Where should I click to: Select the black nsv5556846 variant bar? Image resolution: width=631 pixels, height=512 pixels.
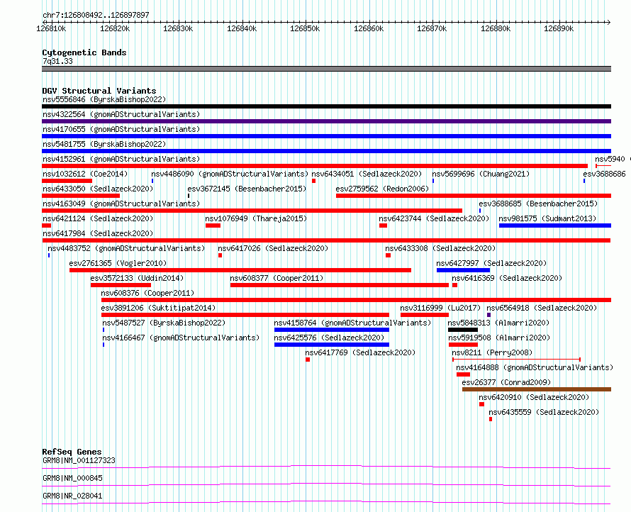click(326, 106)
